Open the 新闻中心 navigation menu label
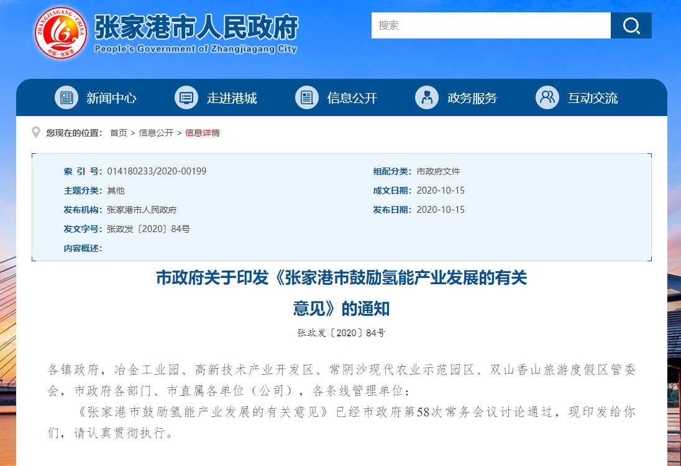The image size is (681, 466). pos(112,98)
